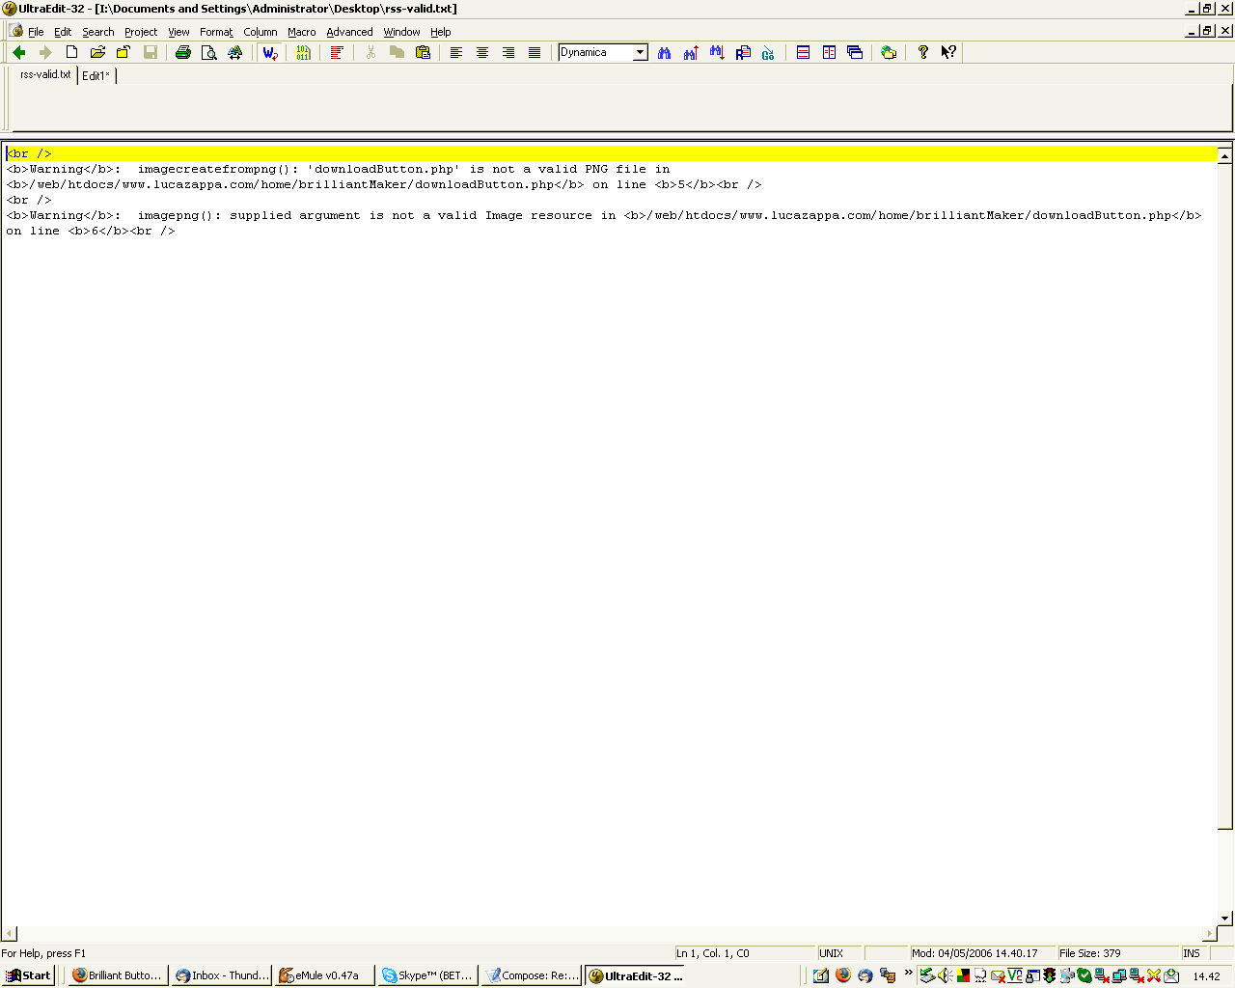Click the Windows Start button
The image size is (1235, 988).
[x=28, y=975]
